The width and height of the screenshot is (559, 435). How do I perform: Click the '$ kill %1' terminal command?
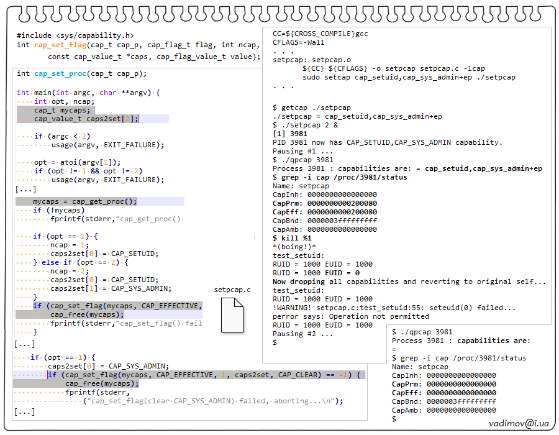(292, 238)
